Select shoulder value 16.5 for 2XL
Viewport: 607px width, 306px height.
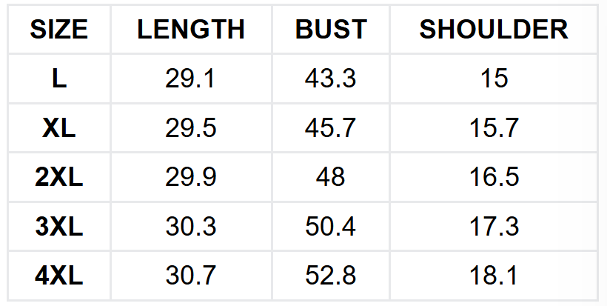tap(494, 177)
